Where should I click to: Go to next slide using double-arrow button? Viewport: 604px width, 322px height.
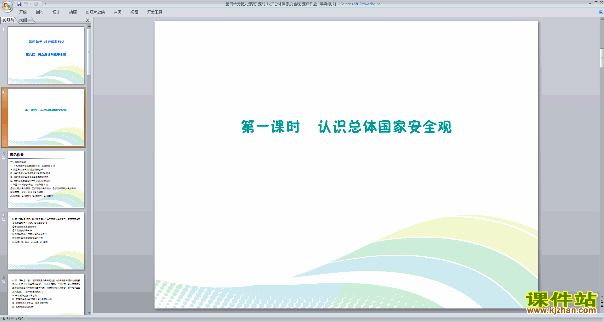point(602,306)
